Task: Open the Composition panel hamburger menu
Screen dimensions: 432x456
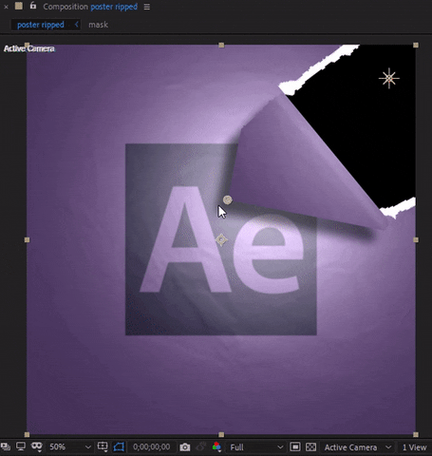Action: click(147, 7)
